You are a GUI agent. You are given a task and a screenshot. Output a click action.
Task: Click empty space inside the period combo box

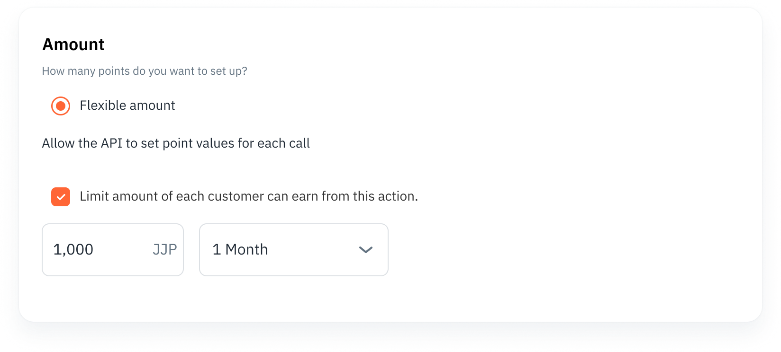pyautogui.click(x=313, y=250)
